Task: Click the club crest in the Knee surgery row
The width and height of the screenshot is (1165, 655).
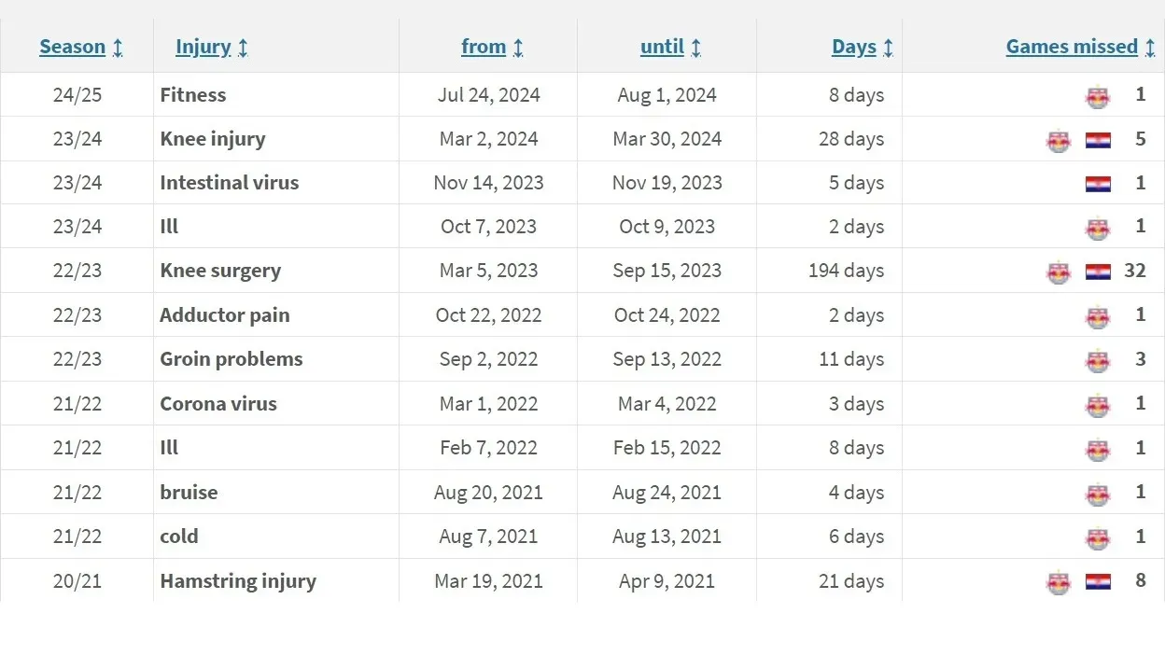Action: (x=1059, y=272)
